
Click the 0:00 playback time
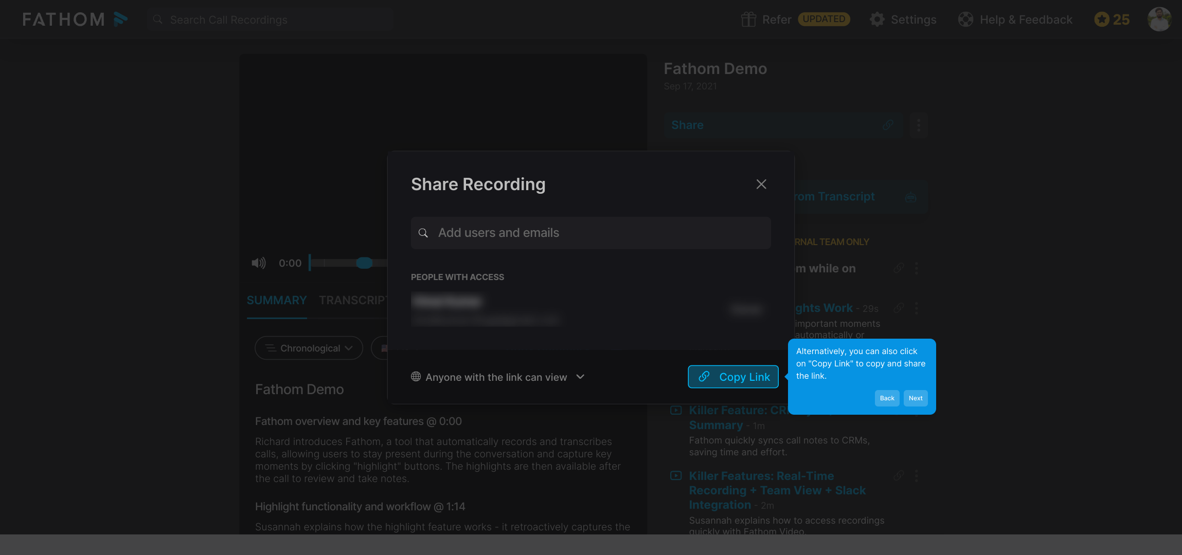pos(290,263)
